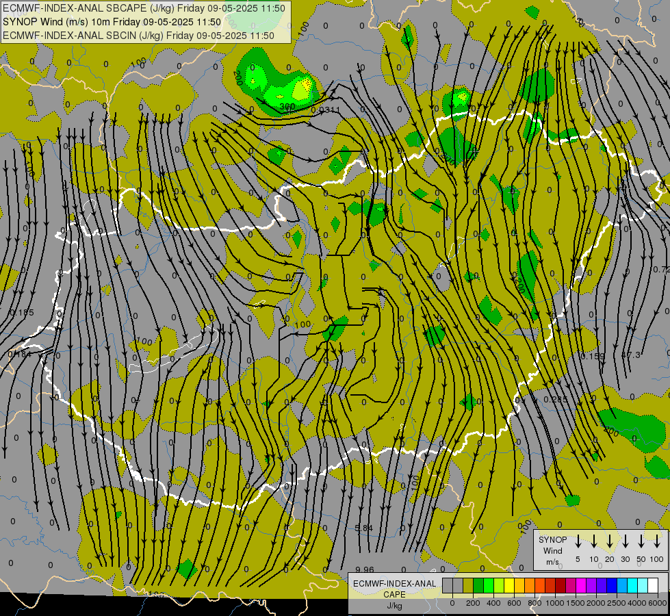Click the 600 tick on CAPE scale

coord(514,603)
